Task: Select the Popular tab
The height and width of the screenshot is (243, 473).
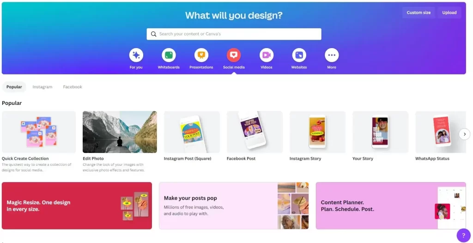Action: (14, 87)
